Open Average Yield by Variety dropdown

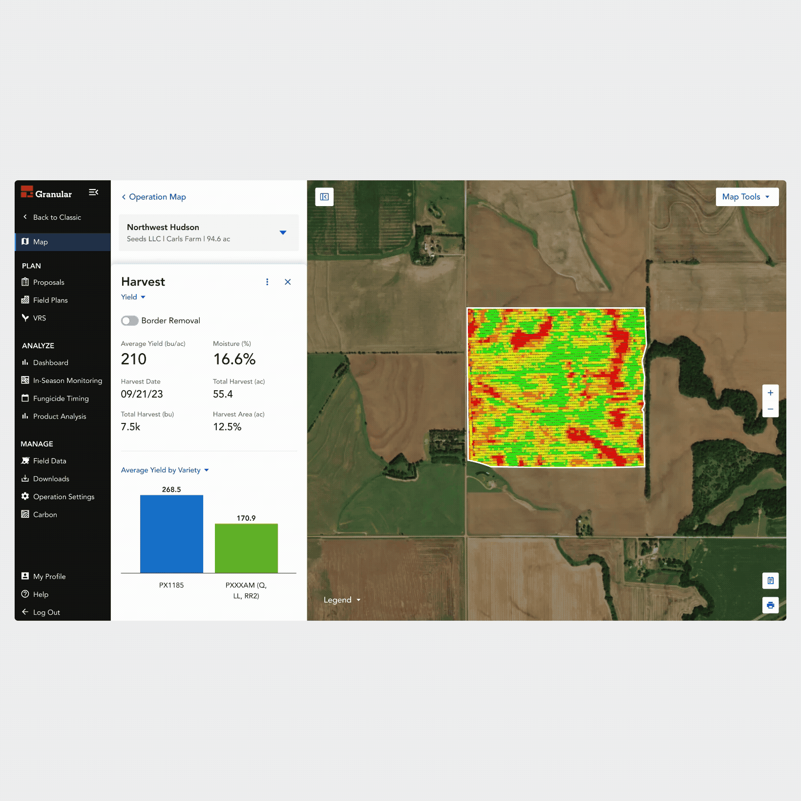pyautogui.click(x=165, y=470)
